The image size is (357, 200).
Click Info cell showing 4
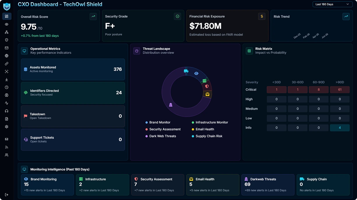pyautogui.click(x=340, y=128)
